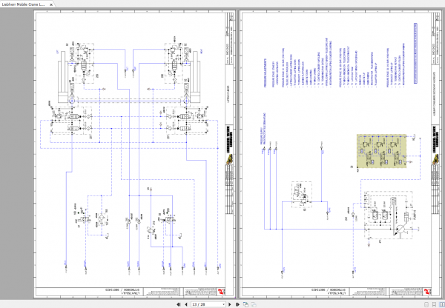Go to the first page

(179, 304)
